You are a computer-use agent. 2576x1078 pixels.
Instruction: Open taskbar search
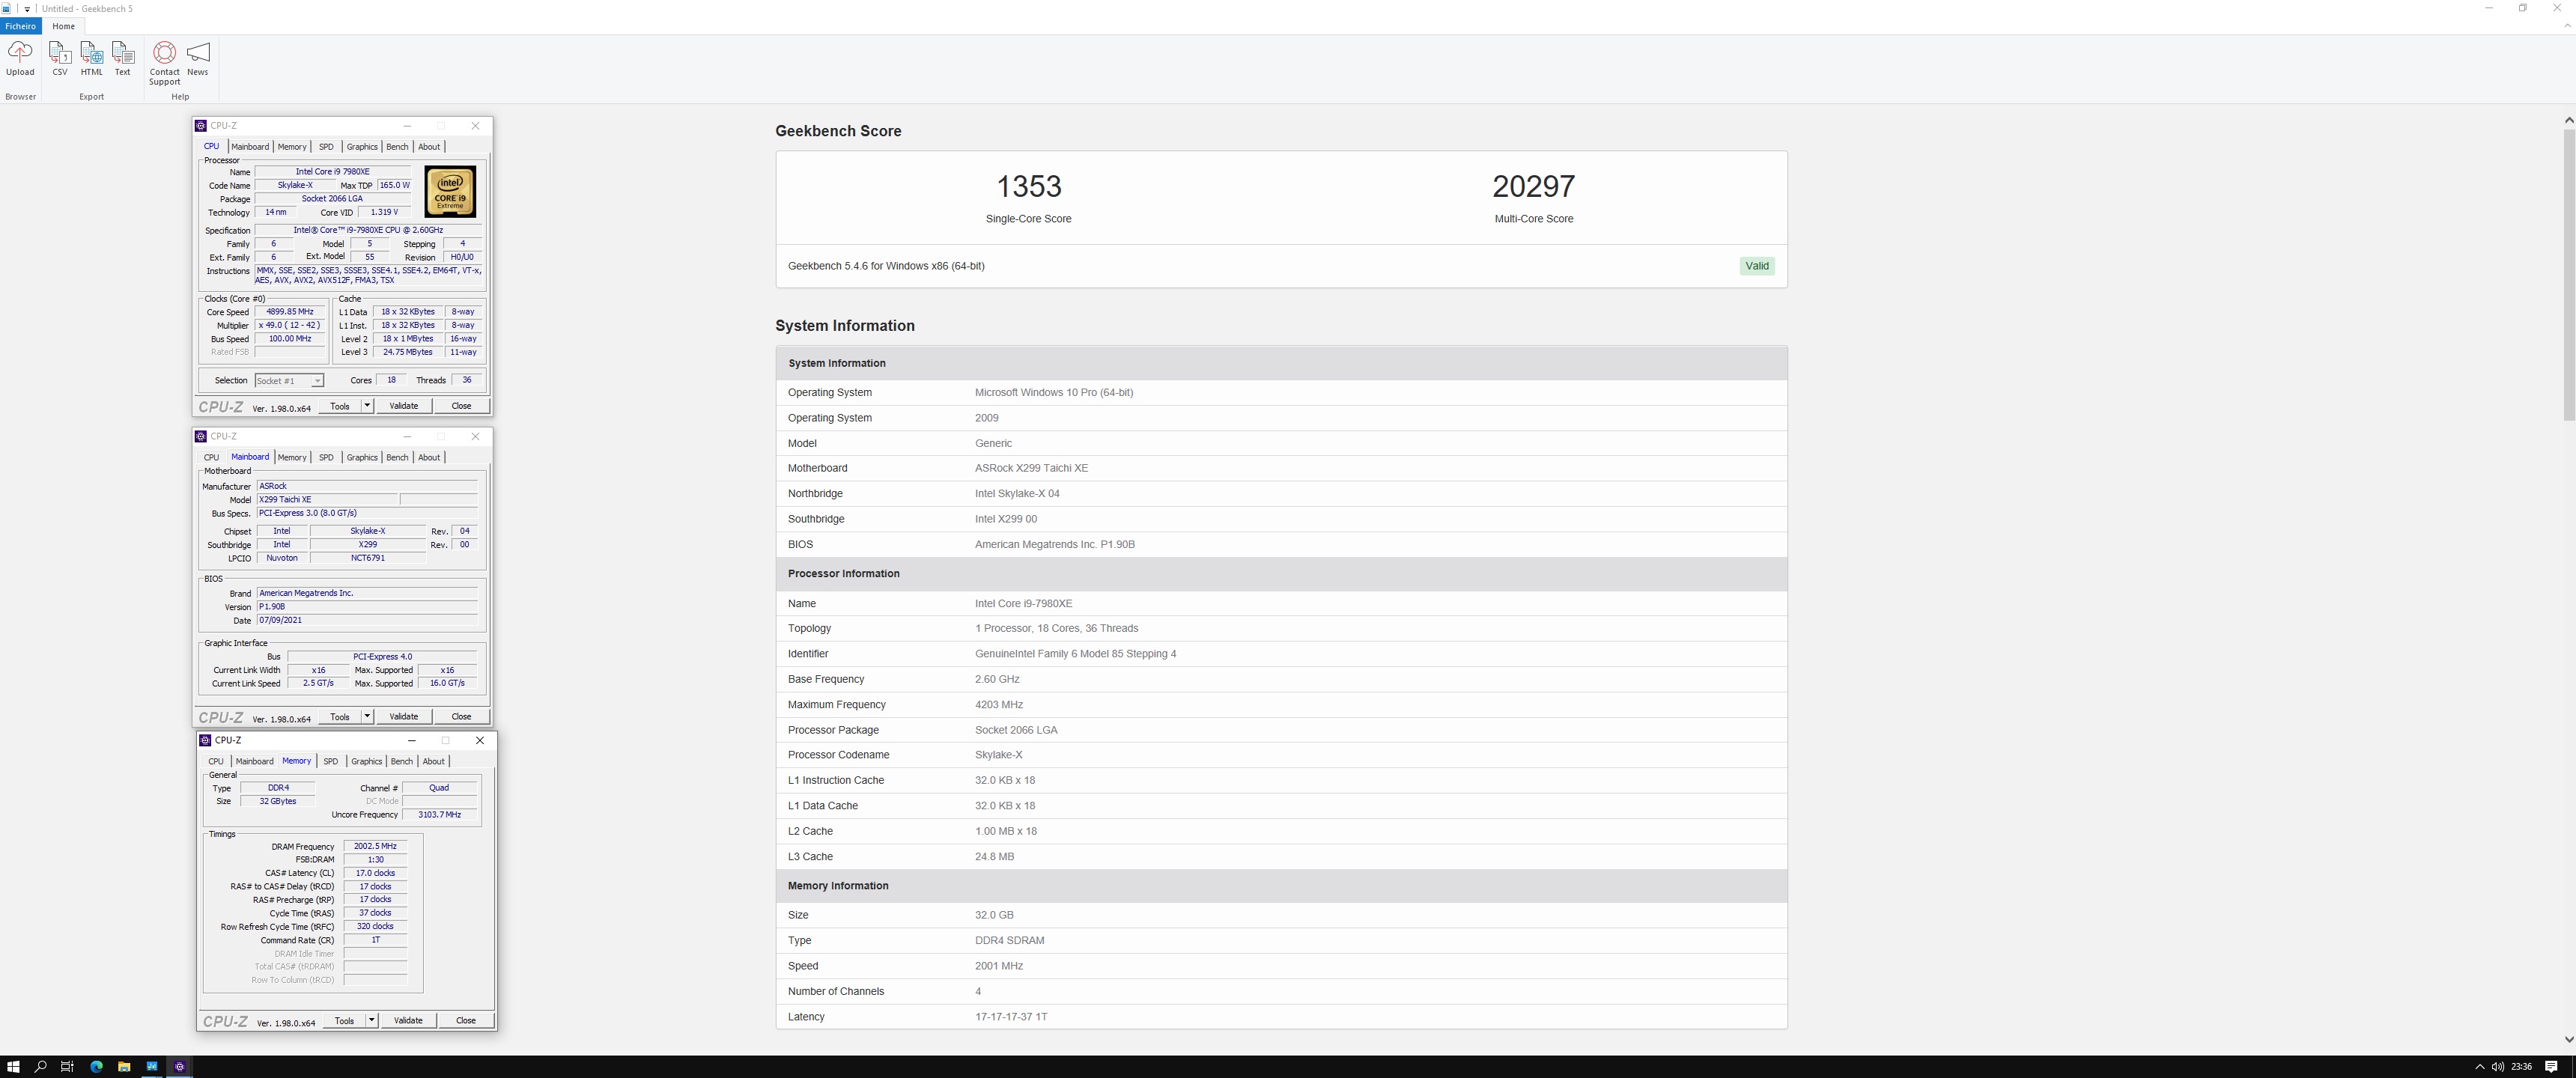41,1067
